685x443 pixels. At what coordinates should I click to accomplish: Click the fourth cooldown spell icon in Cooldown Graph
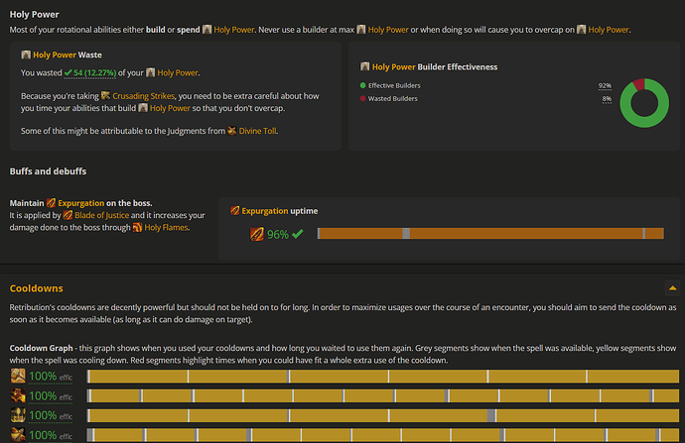pos(18,435)
